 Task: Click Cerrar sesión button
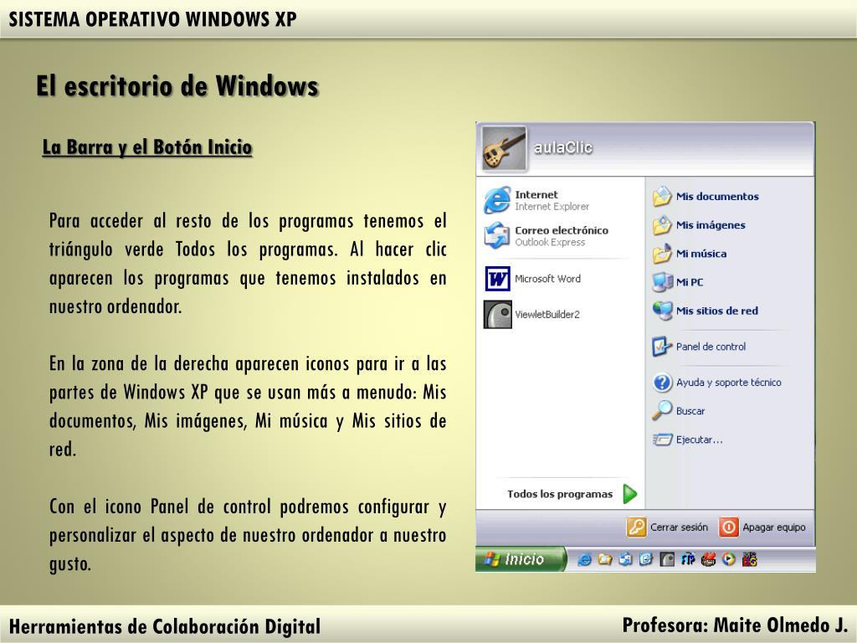[x=667, y=527]
